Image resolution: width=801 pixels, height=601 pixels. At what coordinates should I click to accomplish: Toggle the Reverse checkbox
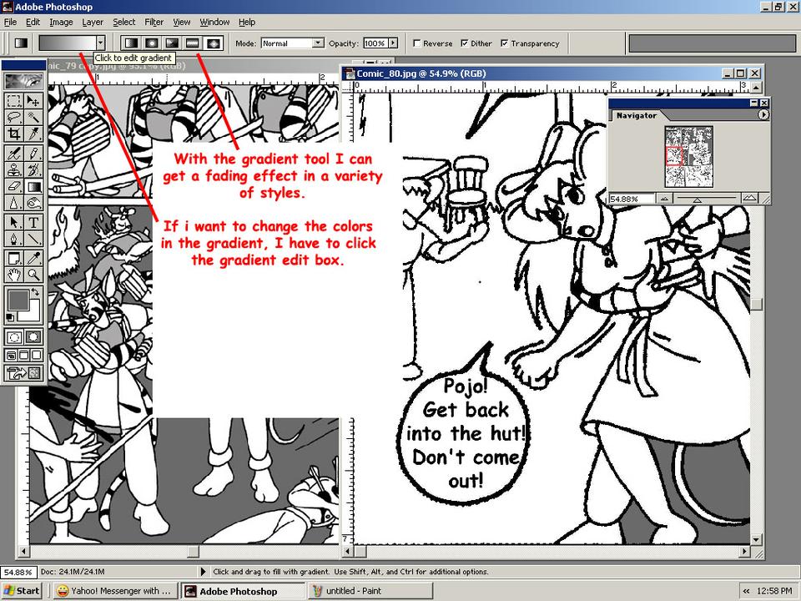[x=417, y=43]
